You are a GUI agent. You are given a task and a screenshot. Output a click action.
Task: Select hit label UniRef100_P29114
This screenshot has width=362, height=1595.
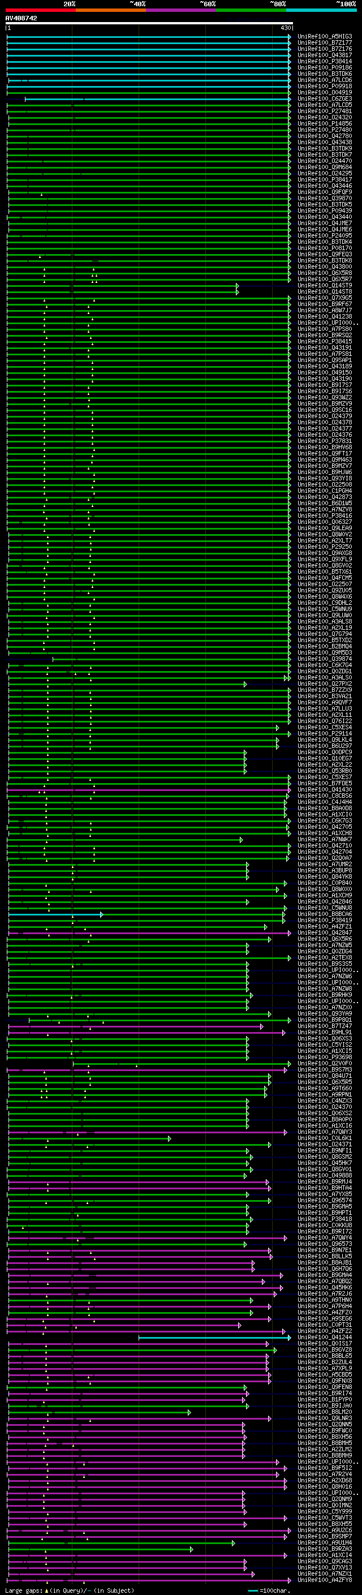click(325, 733)
